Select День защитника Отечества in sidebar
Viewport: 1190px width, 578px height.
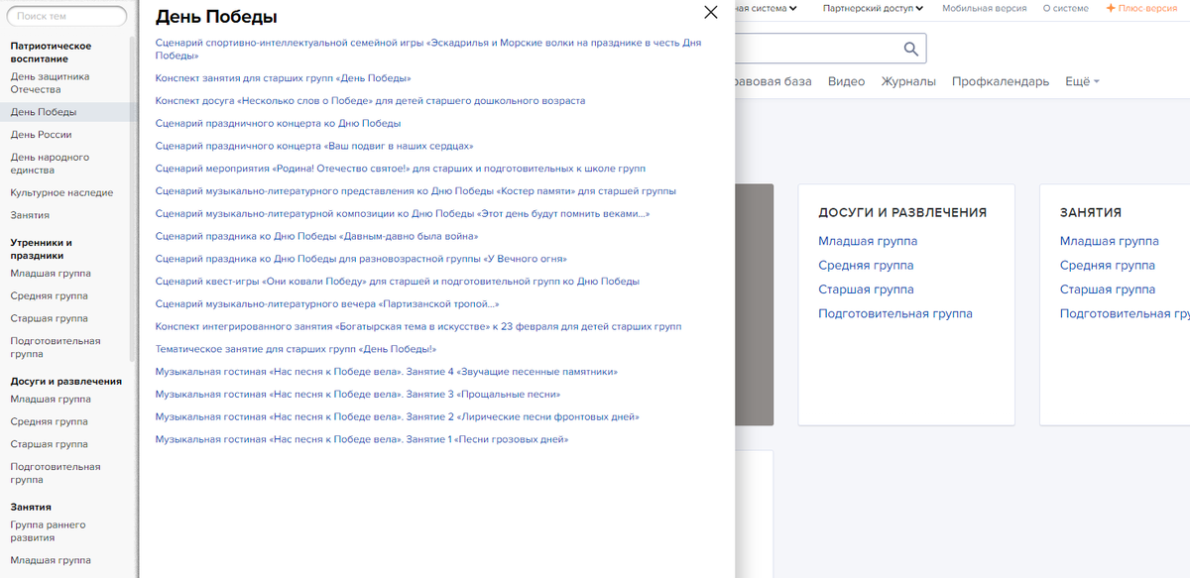coord(50,82)
